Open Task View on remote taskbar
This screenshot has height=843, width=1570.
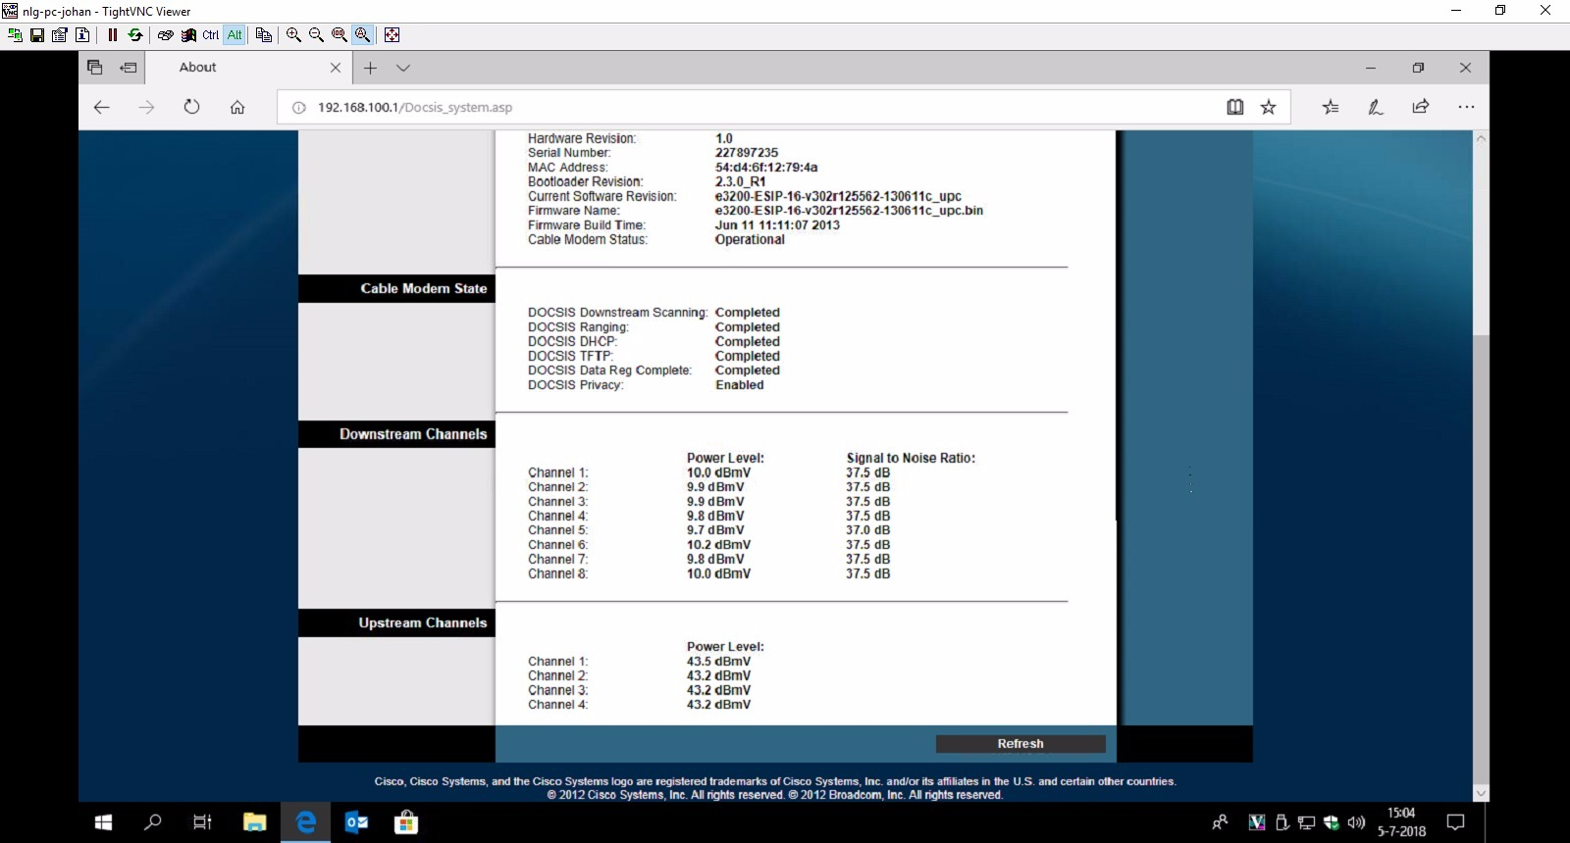pos(202,822)
